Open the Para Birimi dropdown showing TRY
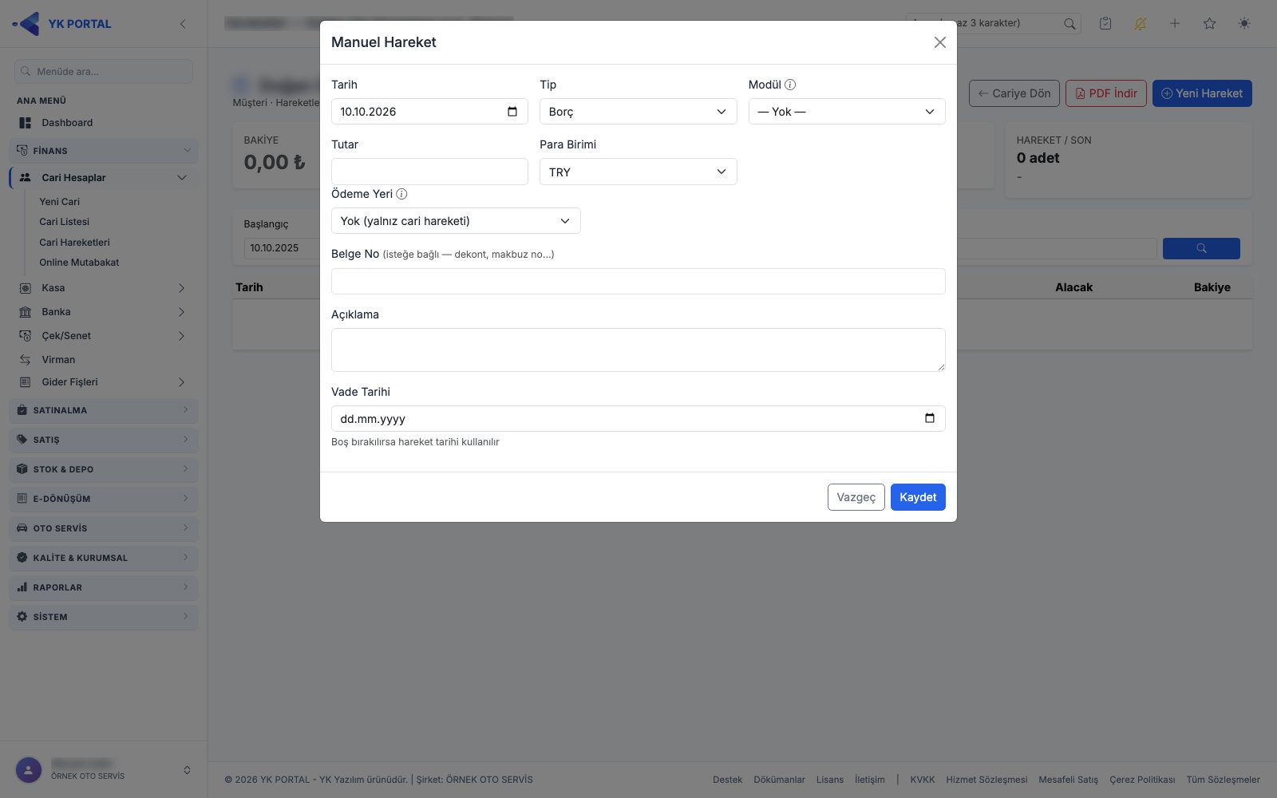1277x798 pixels. point(638,172)
